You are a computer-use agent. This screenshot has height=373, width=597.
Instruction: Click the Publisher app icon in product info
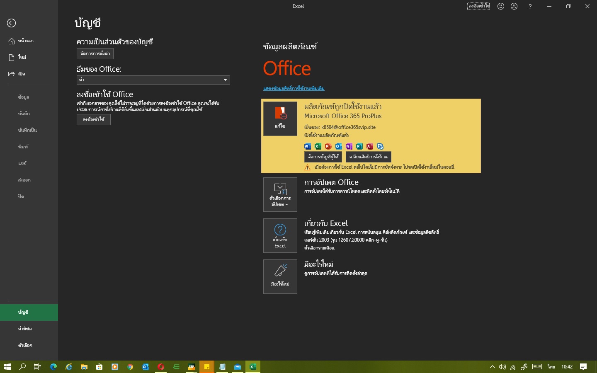359,146
